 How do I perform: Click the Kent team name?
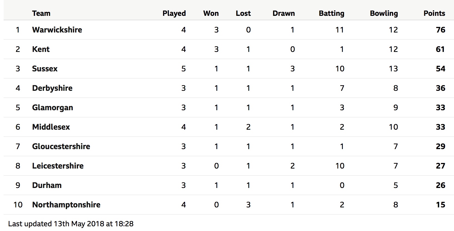(x=41, y=49)
